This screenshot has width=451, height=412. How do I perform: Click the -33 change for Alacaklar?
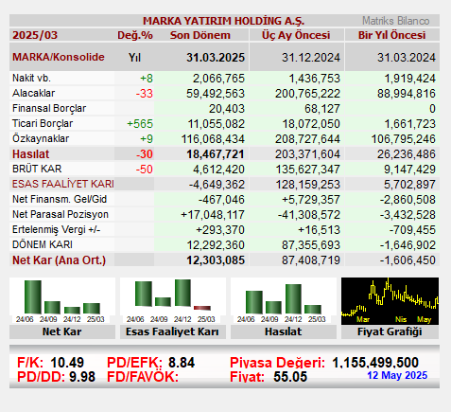[145, 94]
